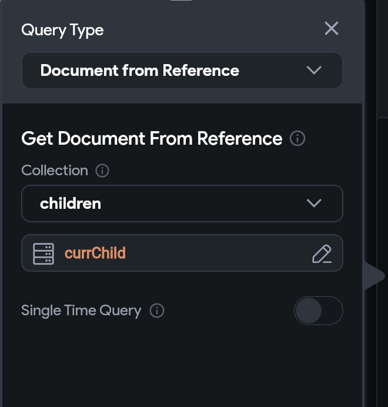Open the children collection dropdown

[x=170, y=203]
